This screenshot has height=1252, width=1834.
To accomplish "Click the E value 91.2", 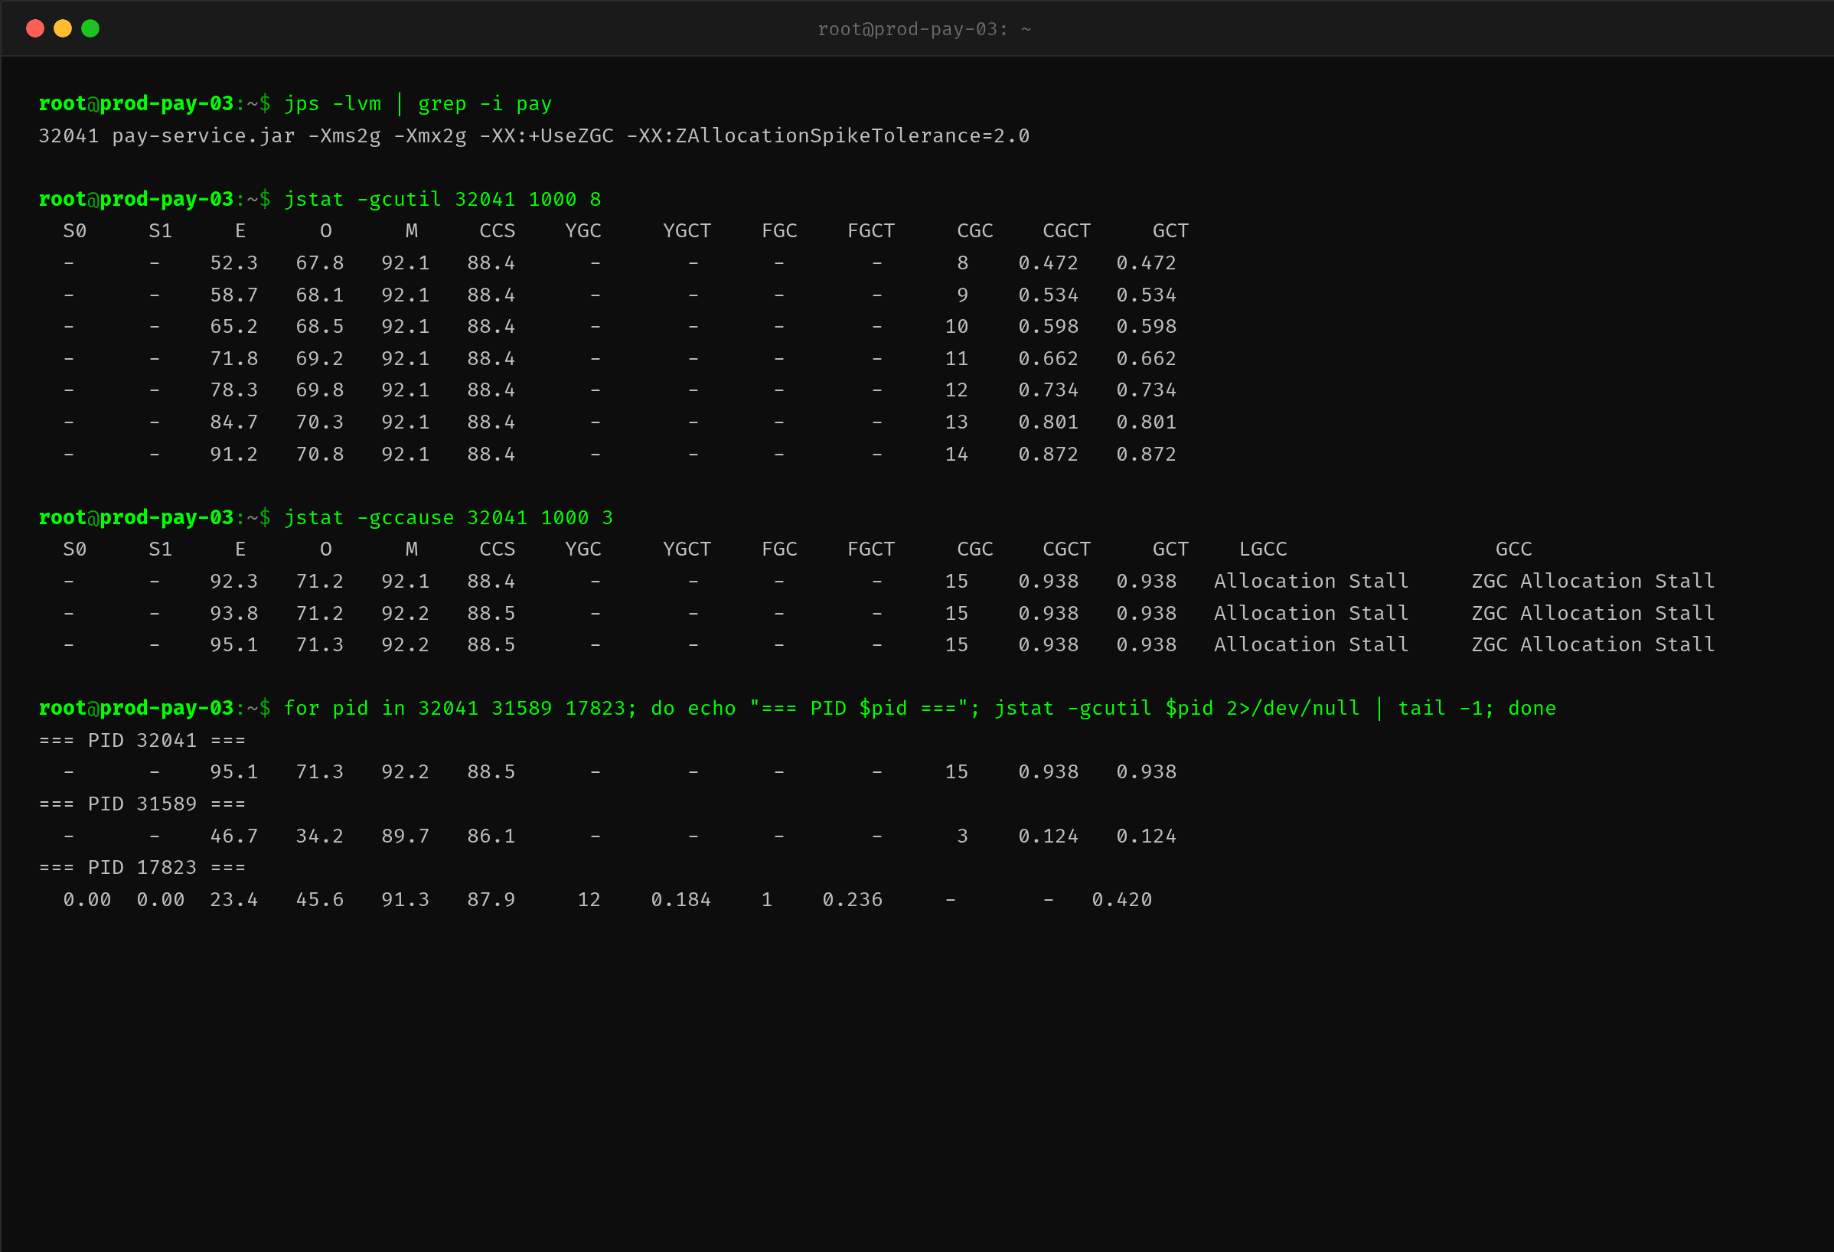I will pos(233,455).
